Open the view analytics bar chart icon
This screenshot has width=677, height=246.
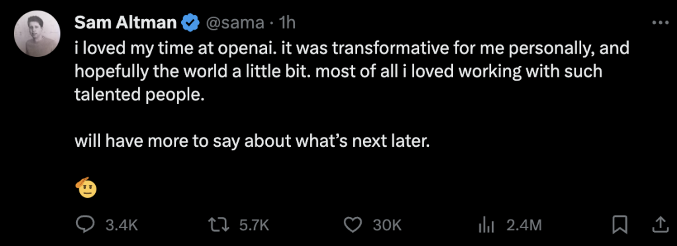coord(487,224)
